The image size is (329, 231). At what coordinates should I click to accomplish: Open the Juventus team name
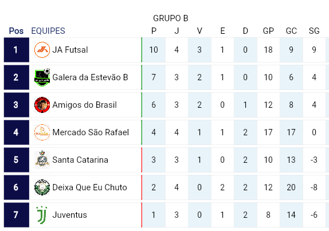coord(70,215)
